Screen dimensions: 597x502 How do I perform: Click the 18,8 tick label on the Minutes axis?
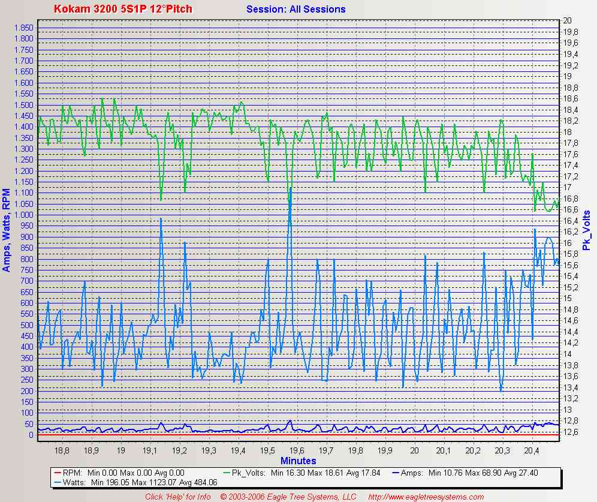(x=62, y=450)
